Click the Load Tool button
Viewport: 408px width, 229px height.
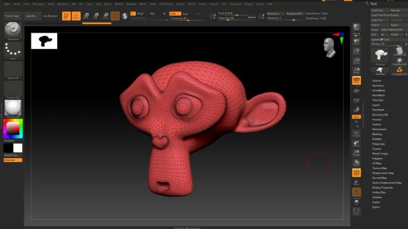pyautogui.click(x=380, y=10)
